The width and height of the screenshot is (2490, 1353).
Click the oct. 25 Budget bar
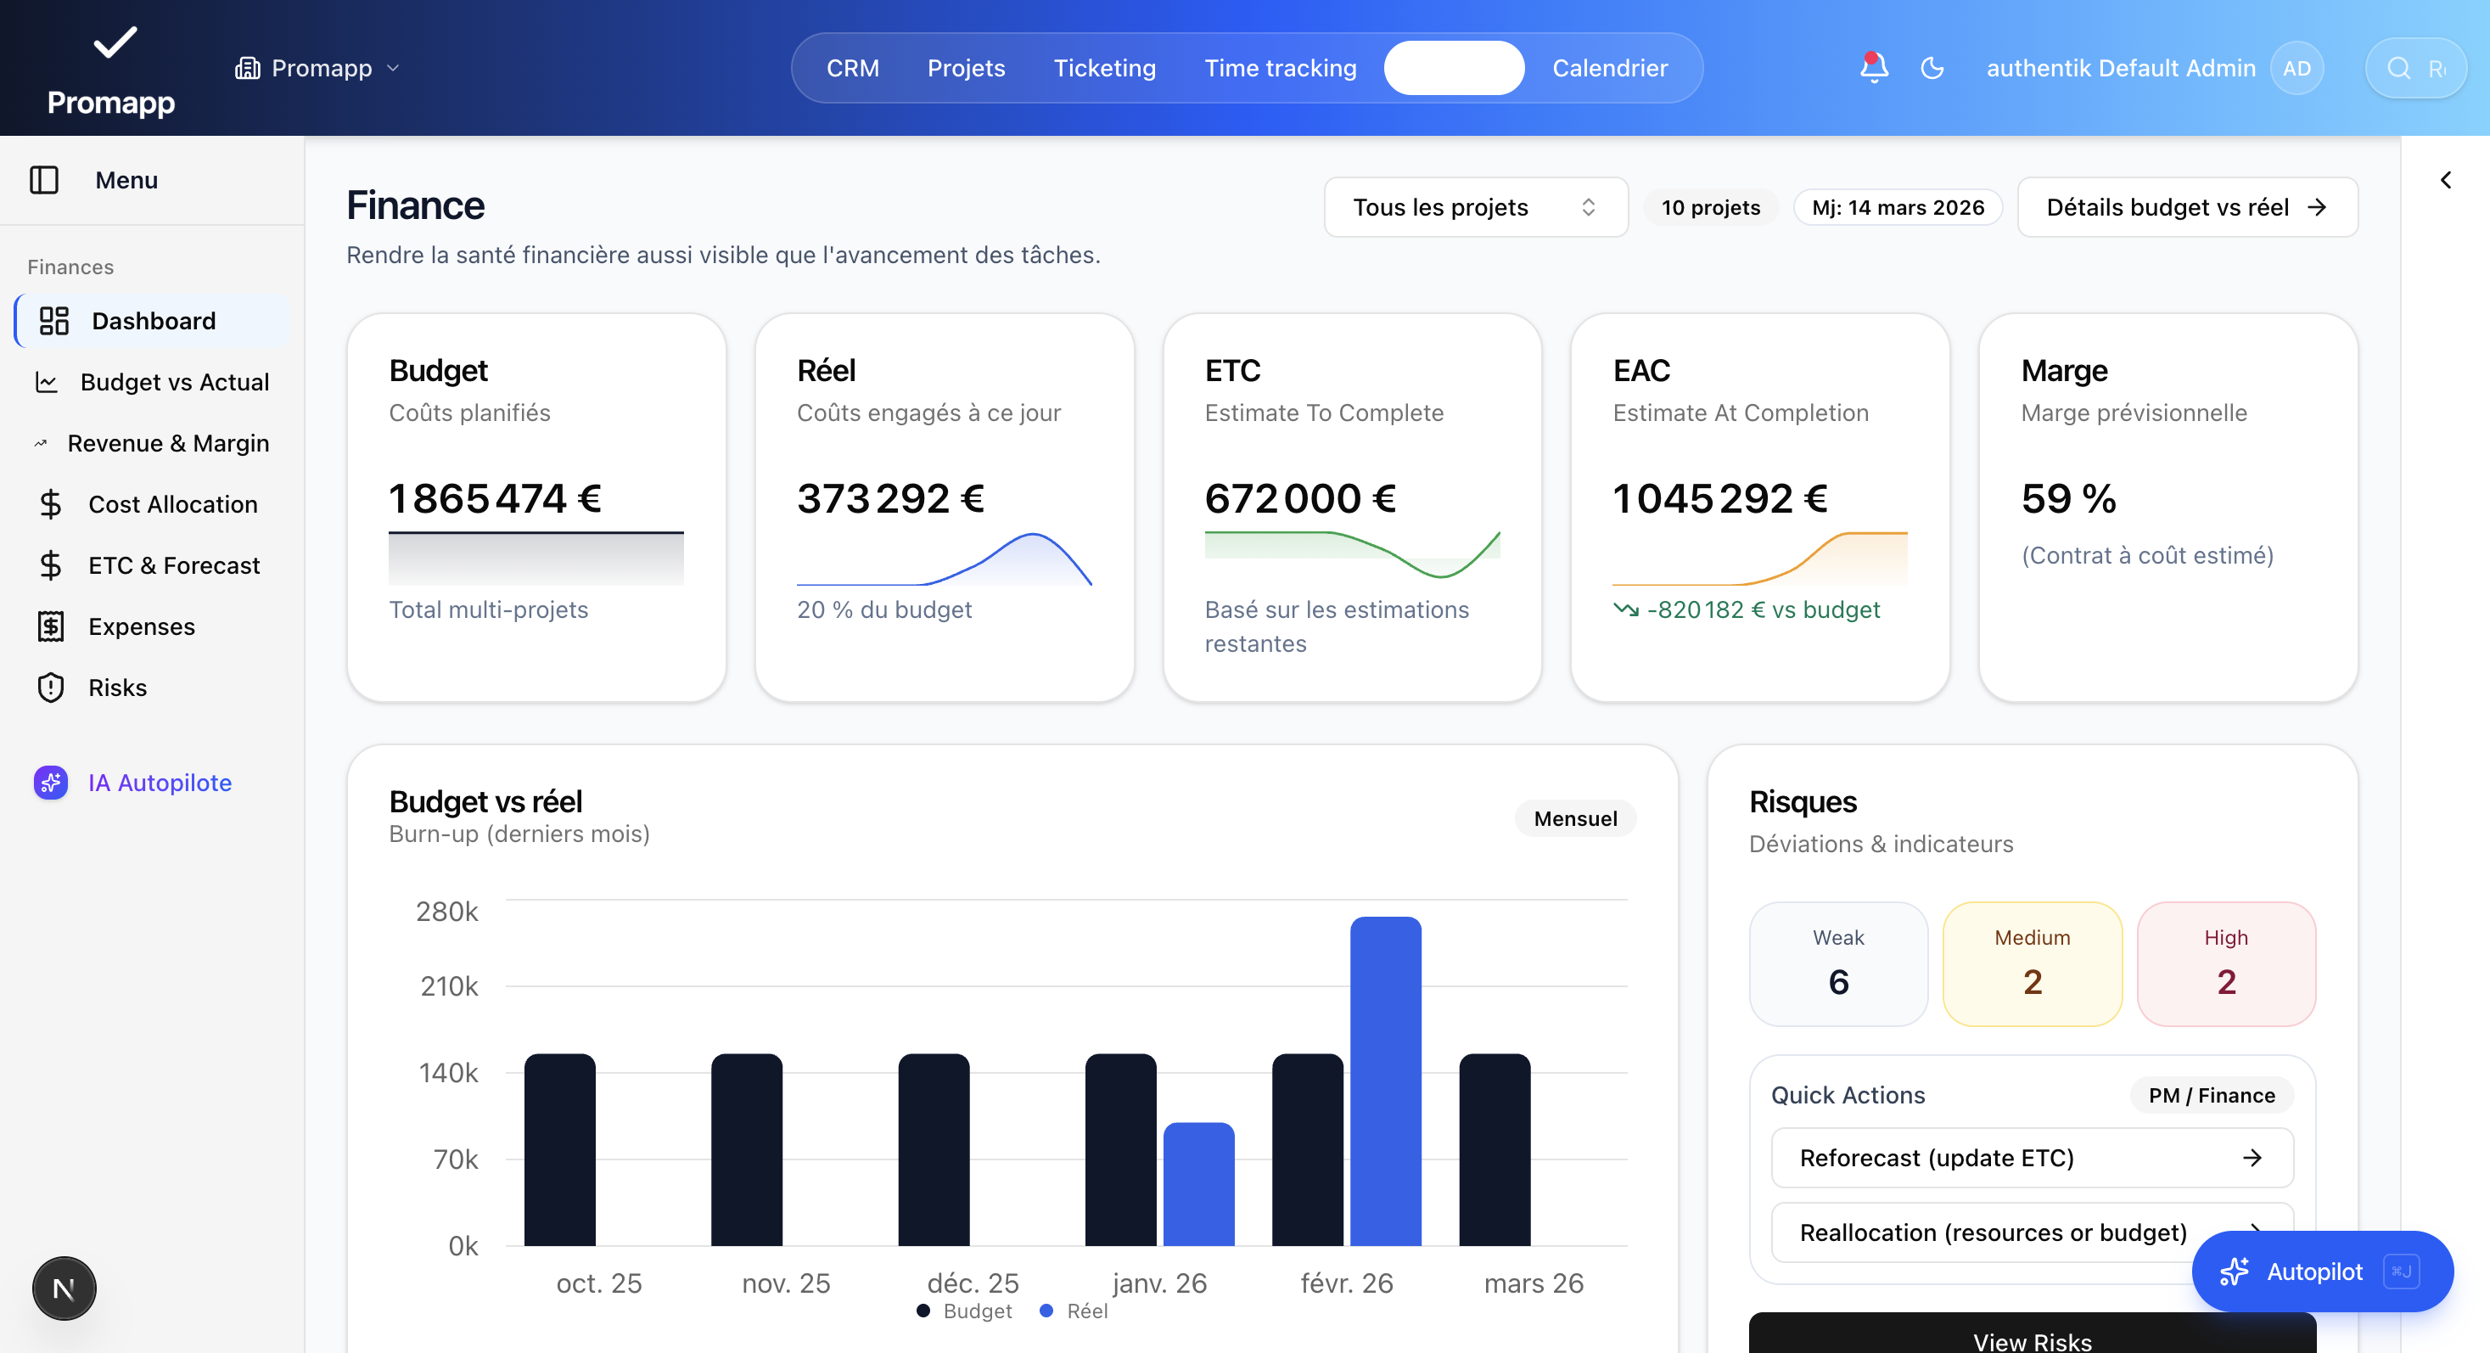click(x=559, y=1150)
